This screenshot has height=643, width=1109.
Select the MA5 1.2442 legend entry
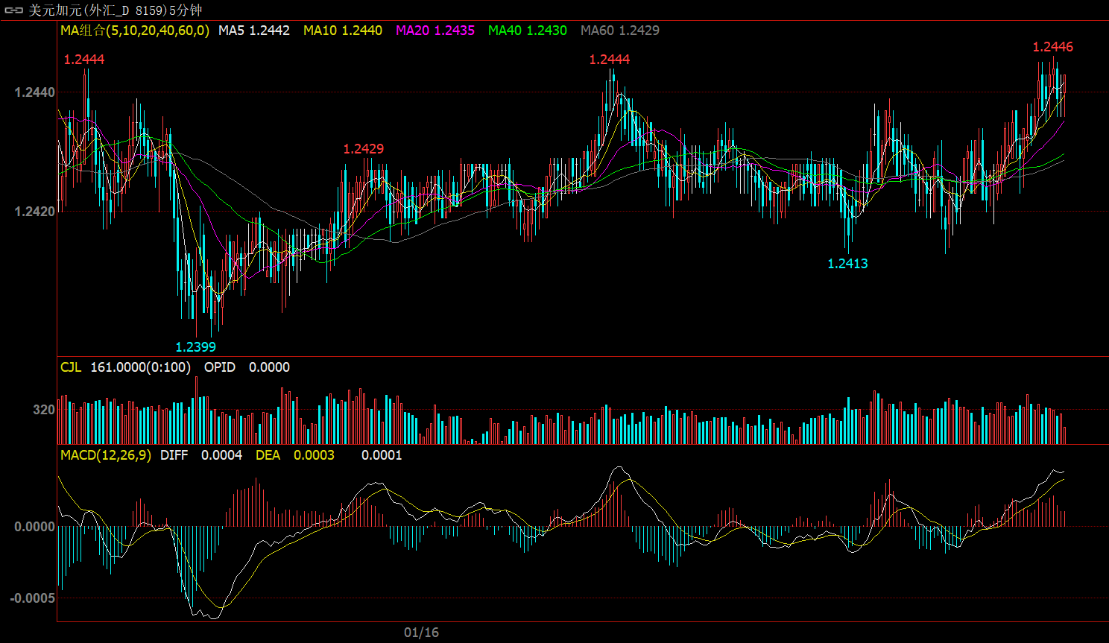click(253, 31)
